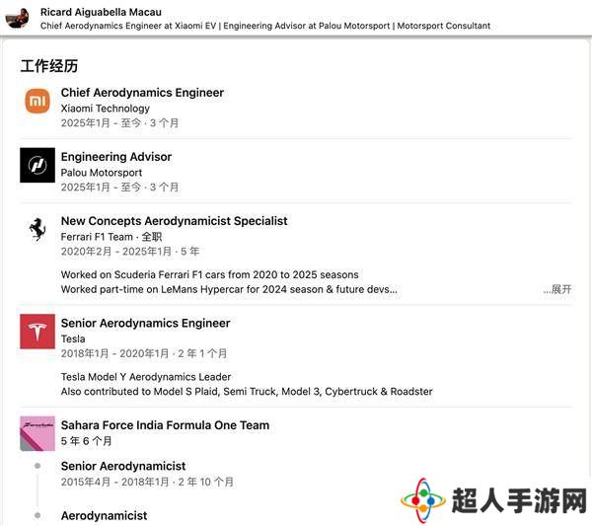This screenshot has width=592, height=526.
Task: Click Worked on Scuderia Ferrari F1 cars line
Action: (209, 274)
